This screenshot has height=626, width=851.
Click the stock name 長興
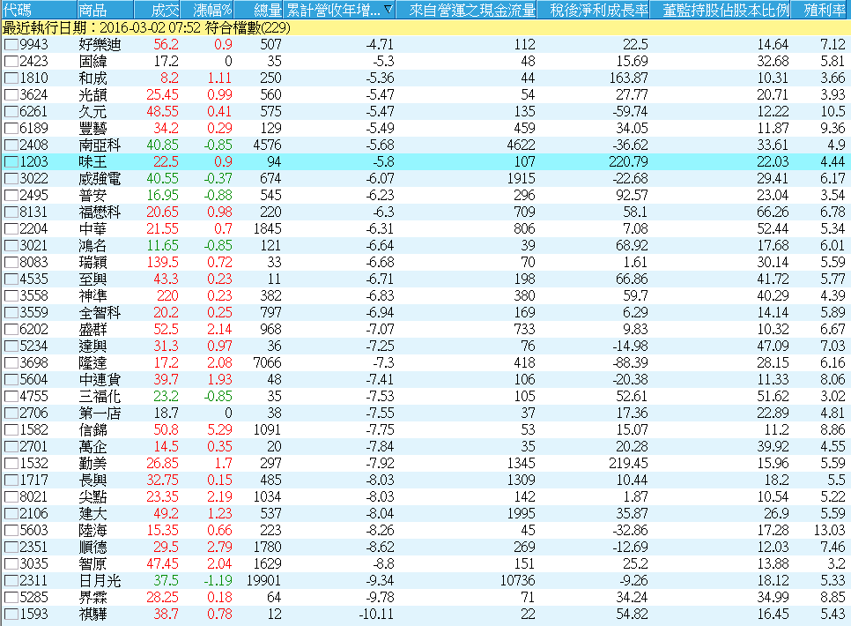[92, 481]
